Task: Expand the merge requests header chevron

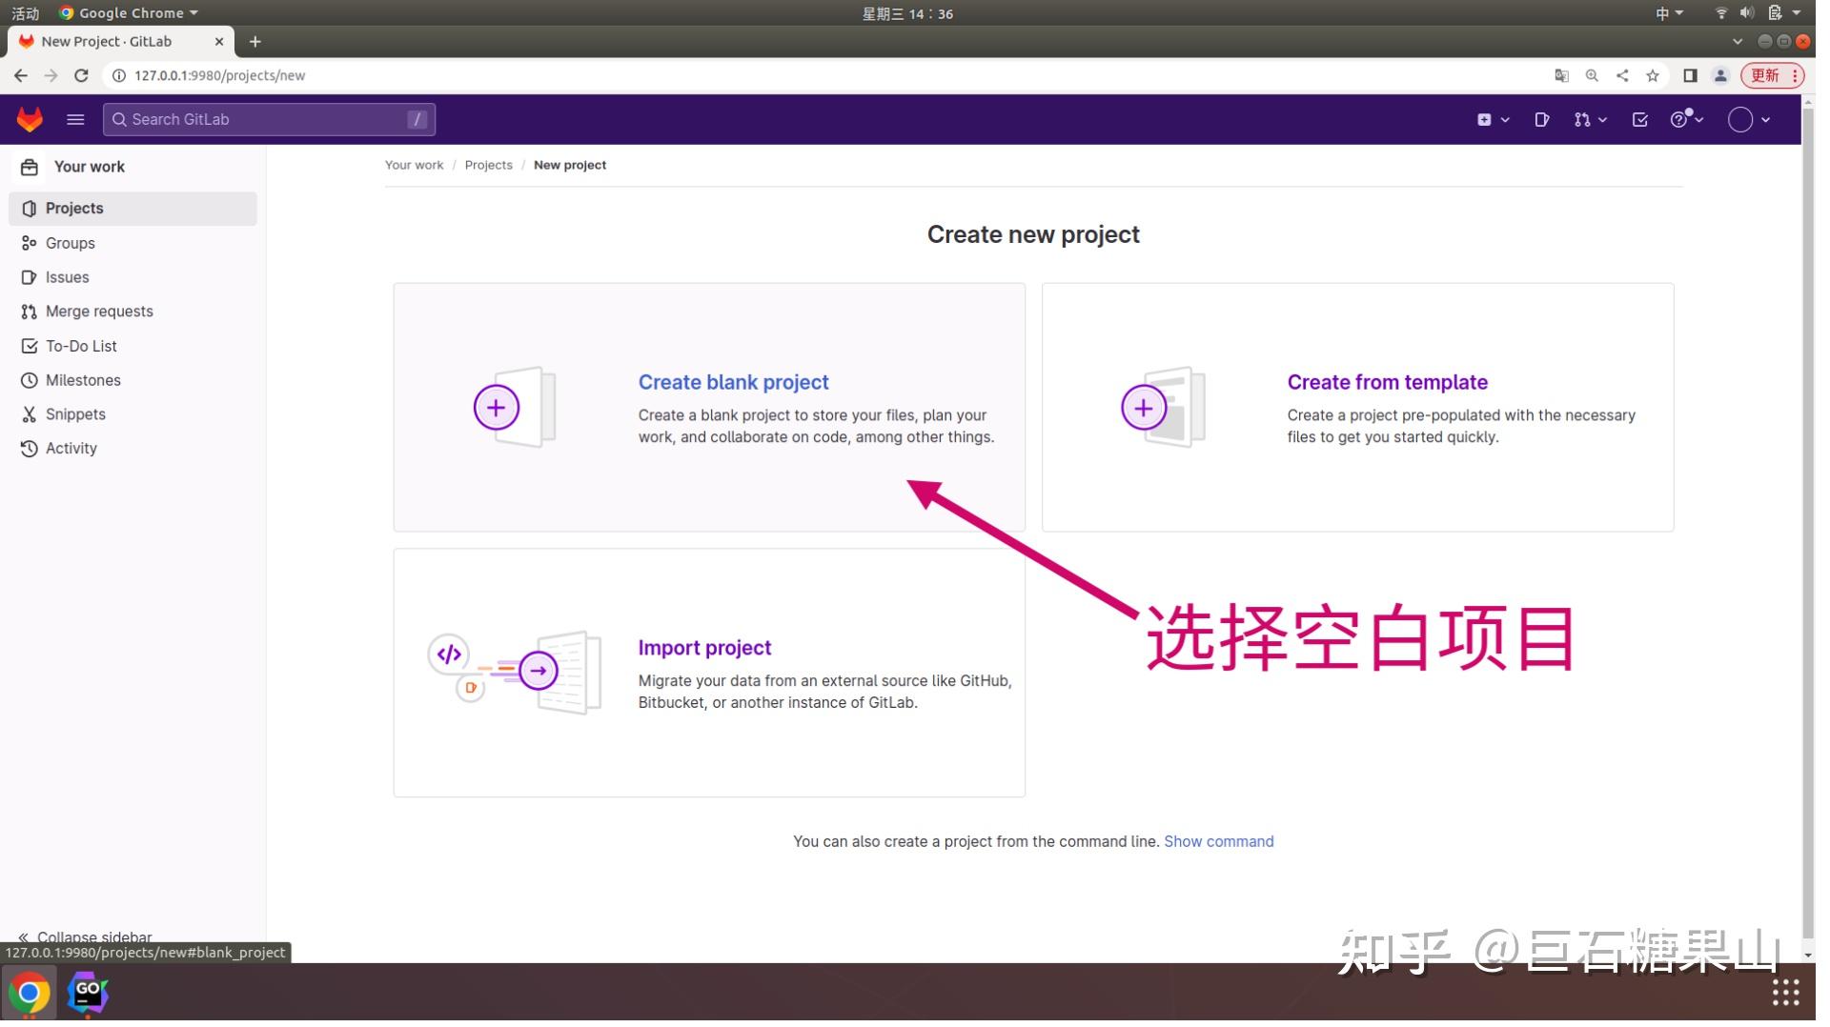Action: coord(1602,119)
